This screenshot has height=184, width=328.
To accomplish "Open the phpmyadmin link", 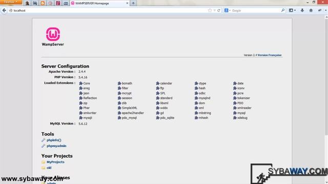I will click(56, 146).
